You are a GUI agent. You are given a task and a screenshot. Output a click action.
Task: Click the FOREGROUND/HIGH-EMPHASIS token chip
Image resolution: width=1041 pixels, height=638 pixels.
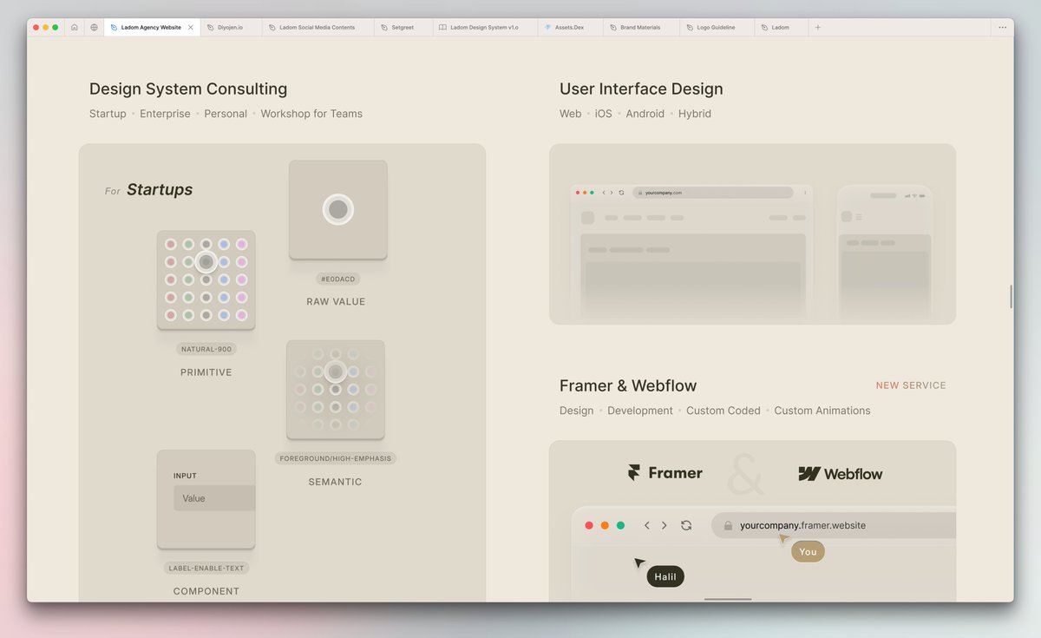(x=336, y=458)
